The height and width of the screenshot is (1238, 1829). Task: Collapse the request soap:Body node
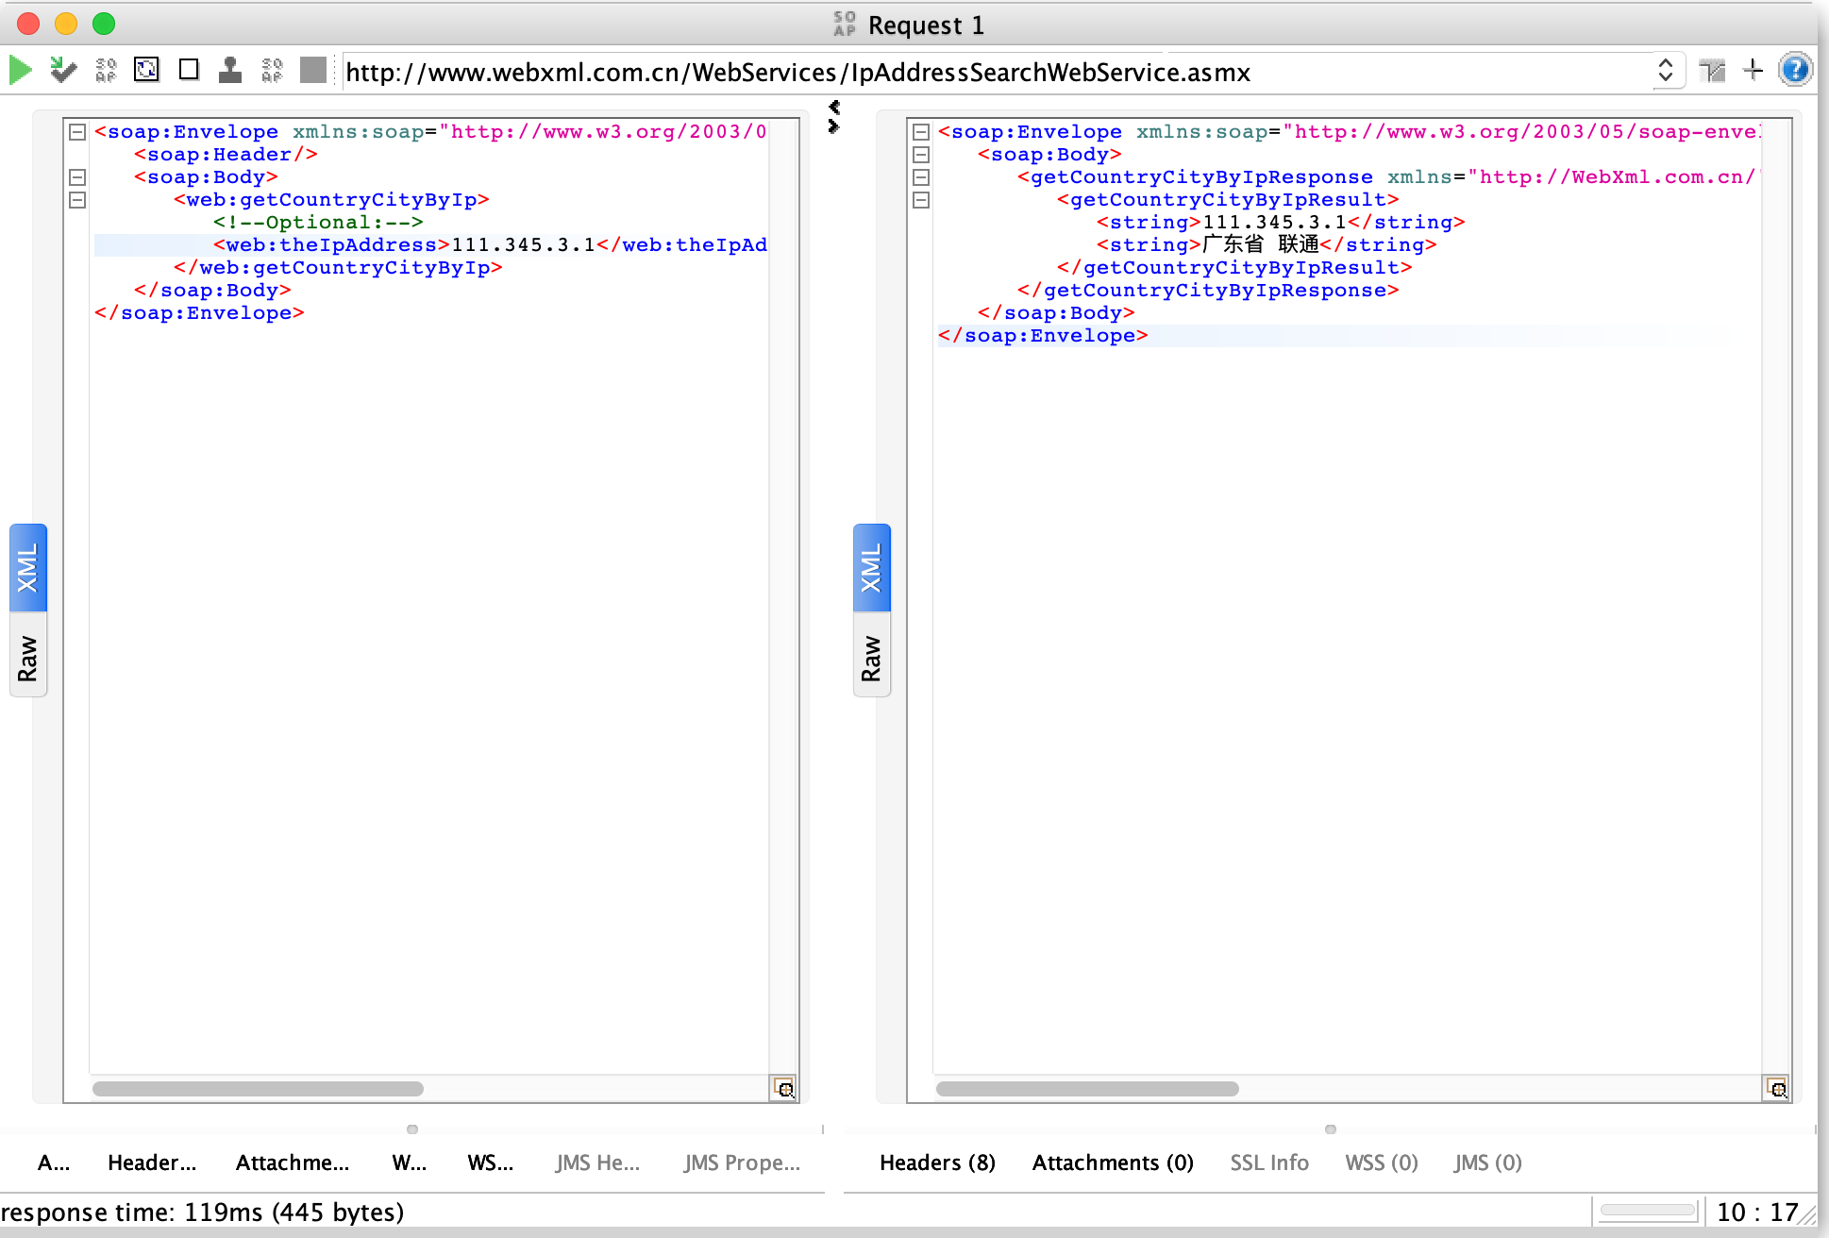[x=78, y=177]
